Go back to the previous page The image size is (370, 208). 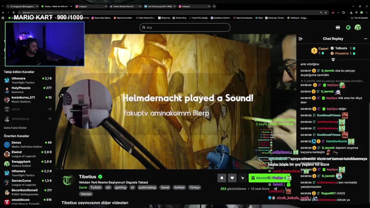coord(3,12)
